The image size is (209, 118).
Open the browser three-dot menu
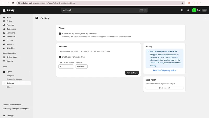[206, 3]
